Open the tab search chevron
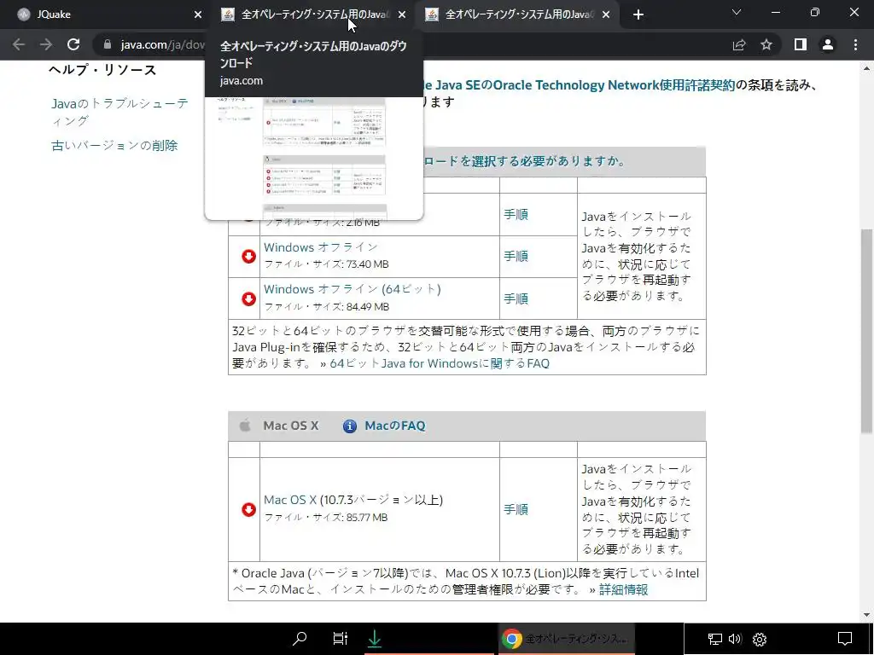Viewport: 874px width, 655px height. tap(737, 12)
